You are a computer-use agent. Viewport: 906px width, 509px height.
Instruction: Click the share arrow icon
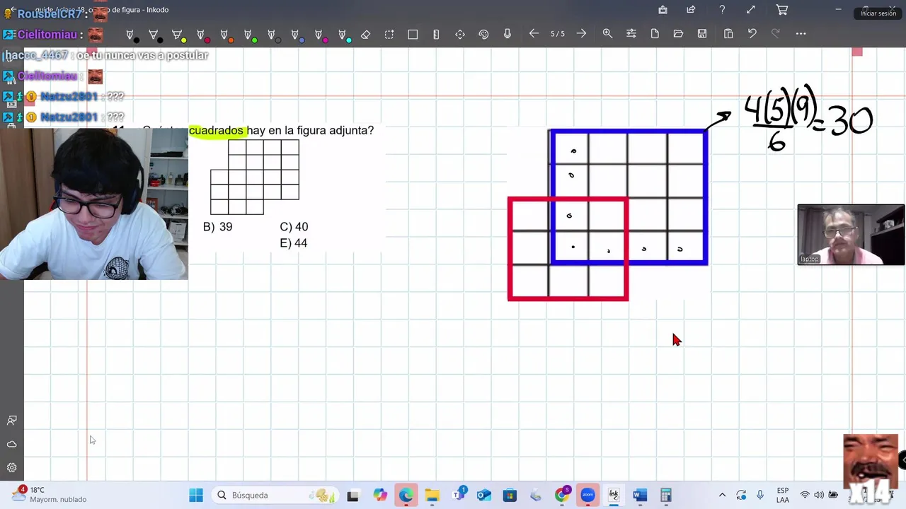(x=691, y=10)
